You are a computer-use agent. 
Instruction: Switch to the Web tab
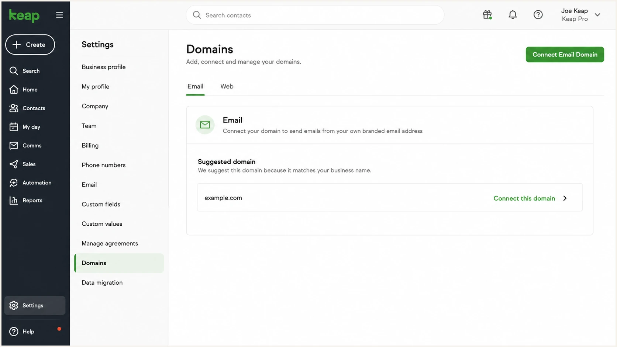[x=227, y=86]
